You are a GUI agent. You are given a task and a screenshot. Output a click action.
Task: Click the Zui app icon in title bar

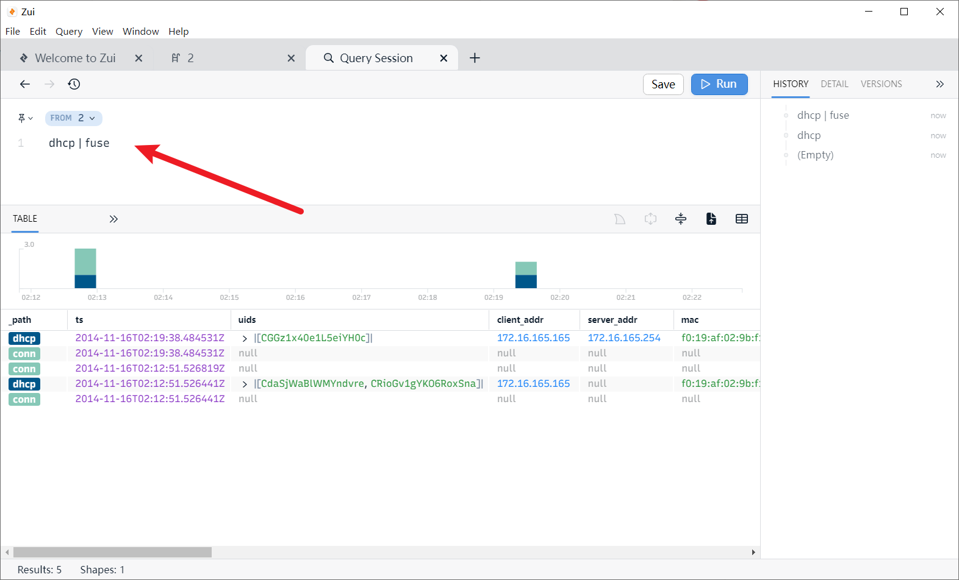tap(12, 12)
